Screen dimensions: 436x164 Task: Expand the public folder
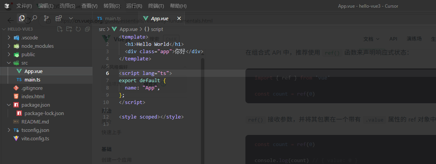[x=9, y=55]
